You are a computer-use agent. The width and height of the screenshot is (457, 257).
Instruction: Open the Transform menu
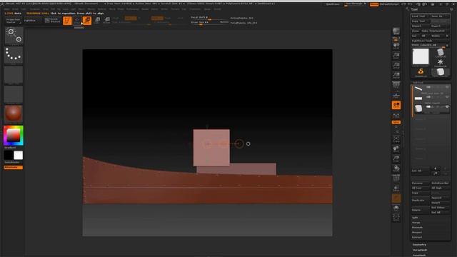point(195,9)
